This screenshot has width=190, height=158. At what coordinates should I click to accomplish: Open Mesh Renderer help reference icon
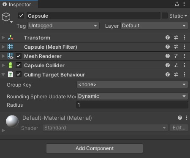(168, 56)
